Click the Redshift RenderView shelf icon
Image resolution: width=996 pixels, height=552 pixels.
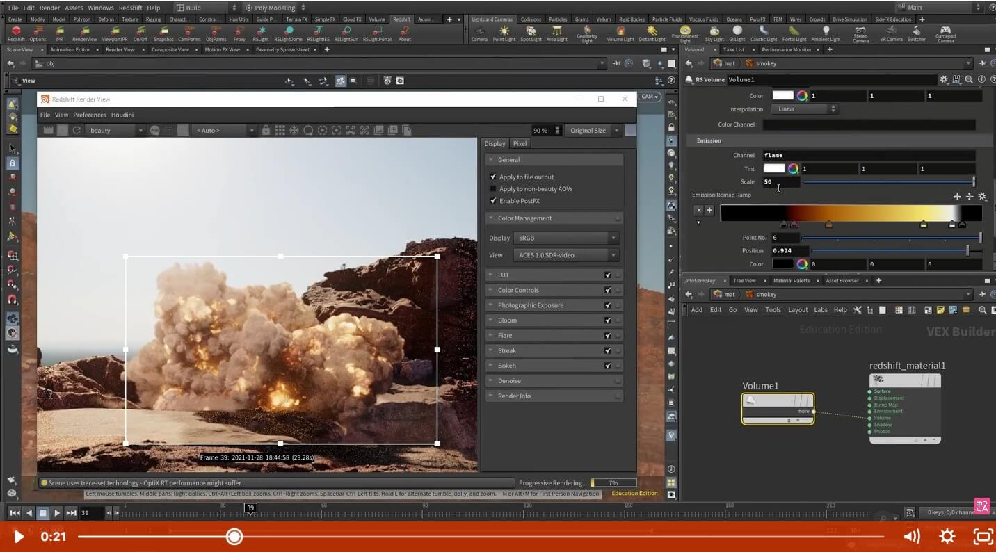84,33
